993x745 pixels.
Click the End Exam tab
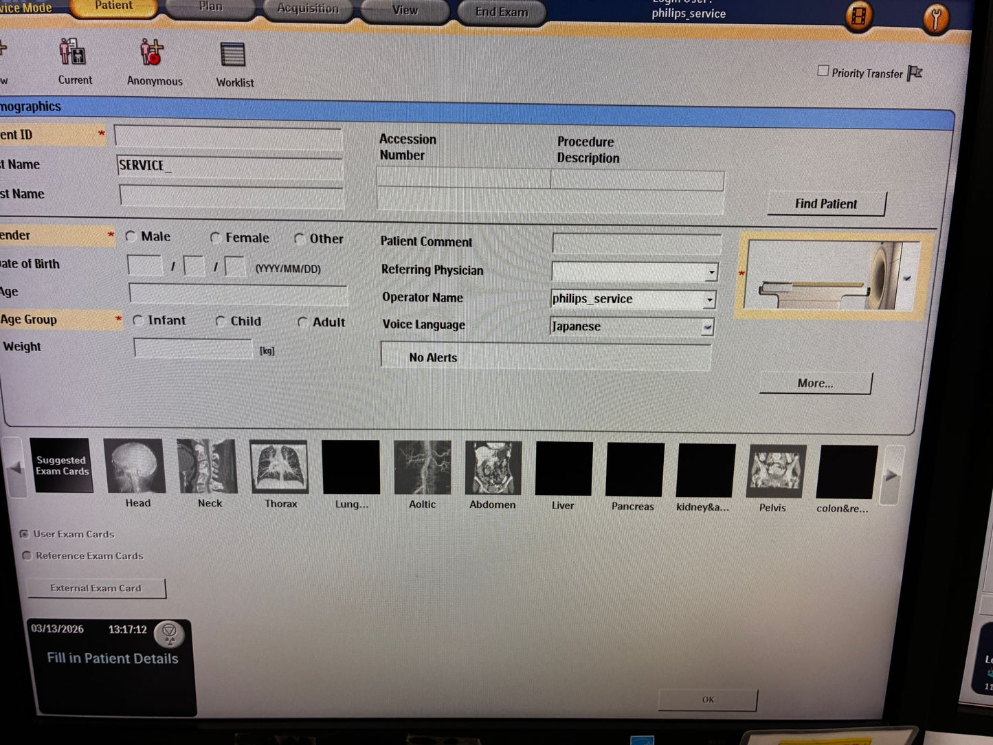502,12
